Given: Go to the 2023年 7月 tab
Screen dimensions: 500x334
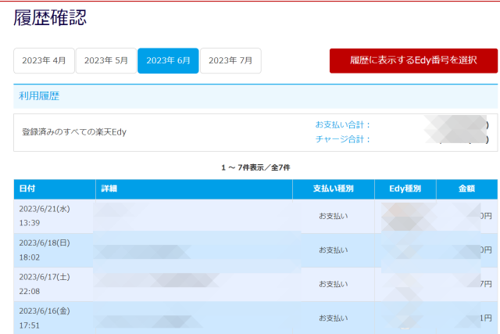Looking at the screenshot, I should pos(230,60).
